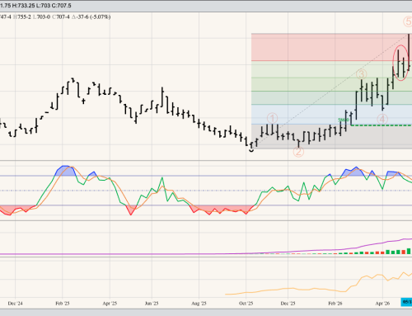
Task: Click the blue date marker on time axis
Action: pos(406,302)
